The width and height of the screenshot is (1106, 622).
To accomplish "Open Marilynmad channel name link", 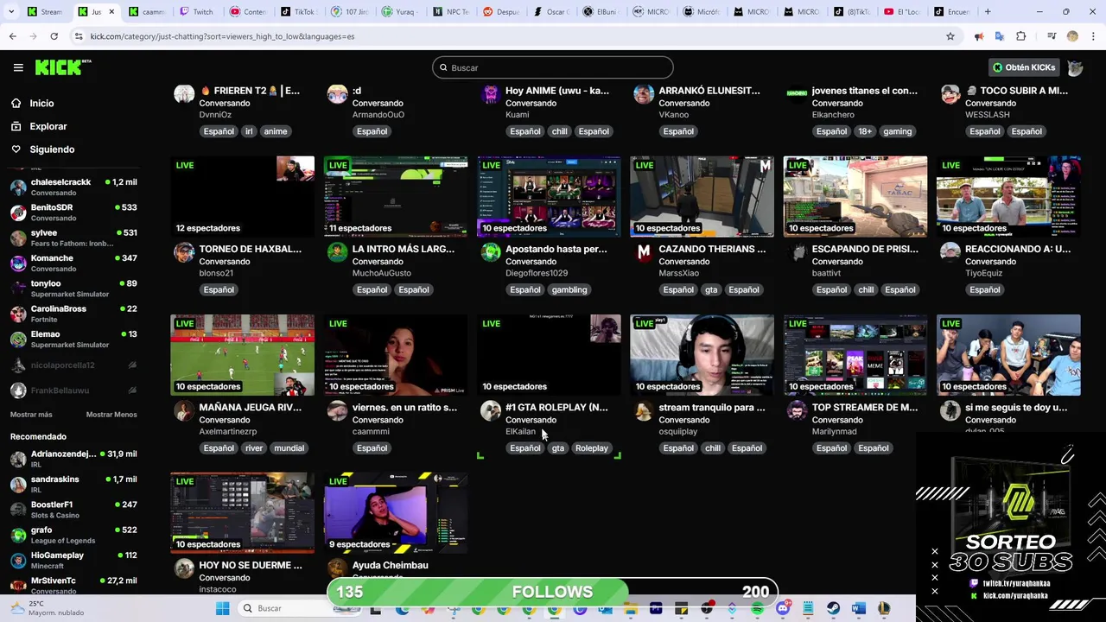I will [x=834, y=431].
